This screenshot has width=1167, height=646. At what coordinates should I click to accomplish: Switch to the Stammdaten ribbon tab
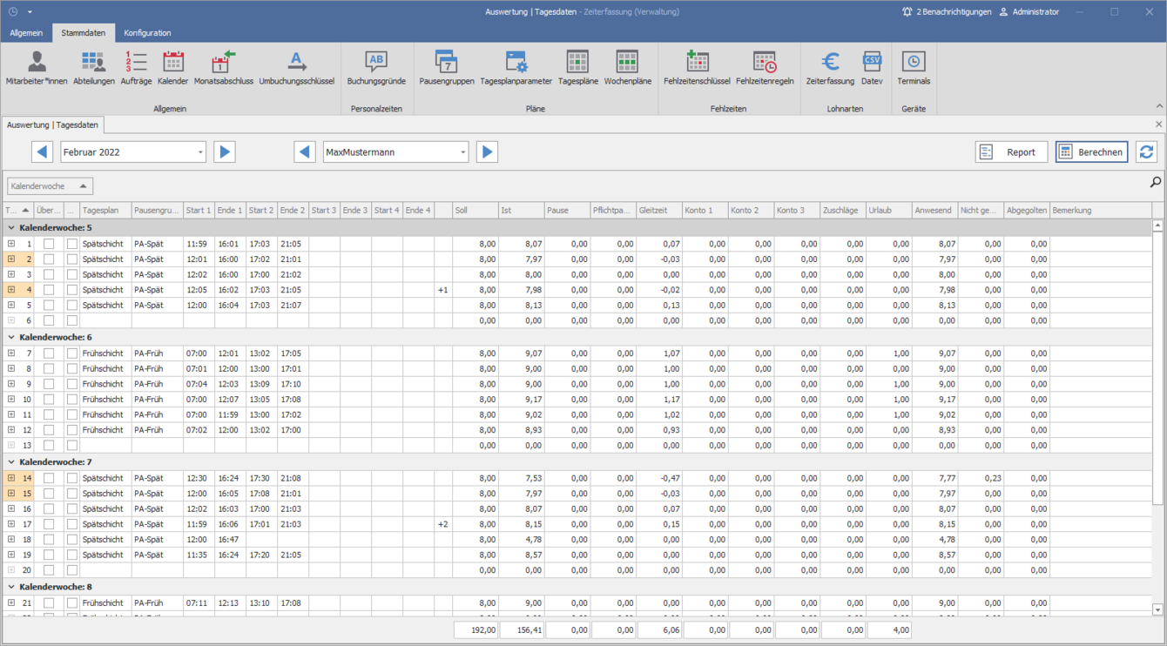coord(84,33)
